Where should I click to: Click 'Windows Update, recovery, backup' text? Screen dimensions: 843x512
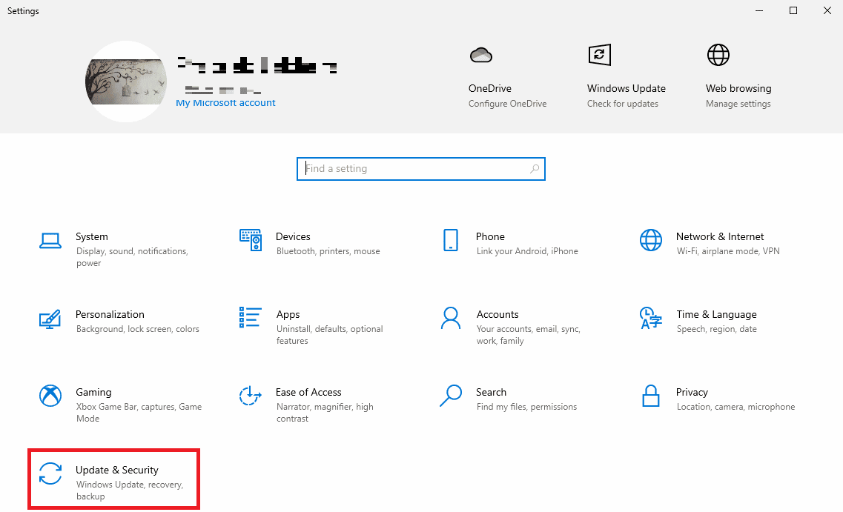tap(130, 491)
